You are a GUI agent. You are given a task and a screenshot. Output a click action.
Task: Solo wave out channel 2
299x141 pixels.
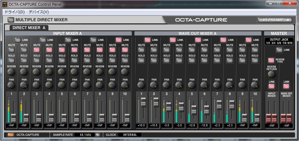click(154, 60)
